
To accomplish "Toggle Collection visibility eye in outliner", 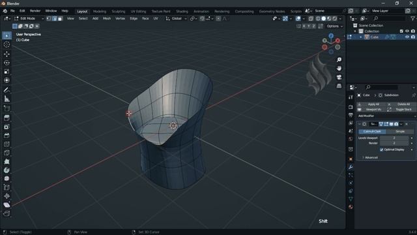I will [x=407, y=31].
